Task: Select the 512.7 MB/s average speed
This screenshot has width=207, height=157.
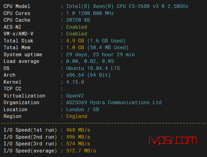Action: click(x=81, y=151)
